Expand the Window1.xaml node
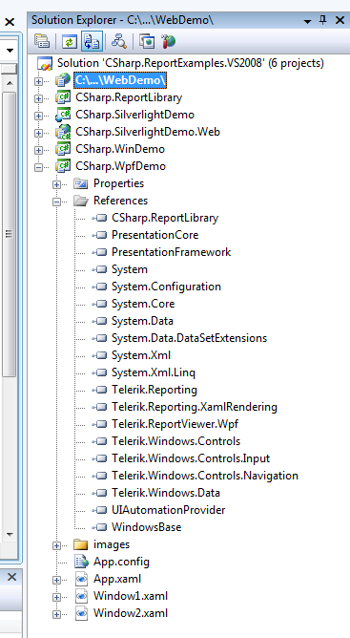Image resolution: width=350 pixels, height=638 pixels. [56, 597]
